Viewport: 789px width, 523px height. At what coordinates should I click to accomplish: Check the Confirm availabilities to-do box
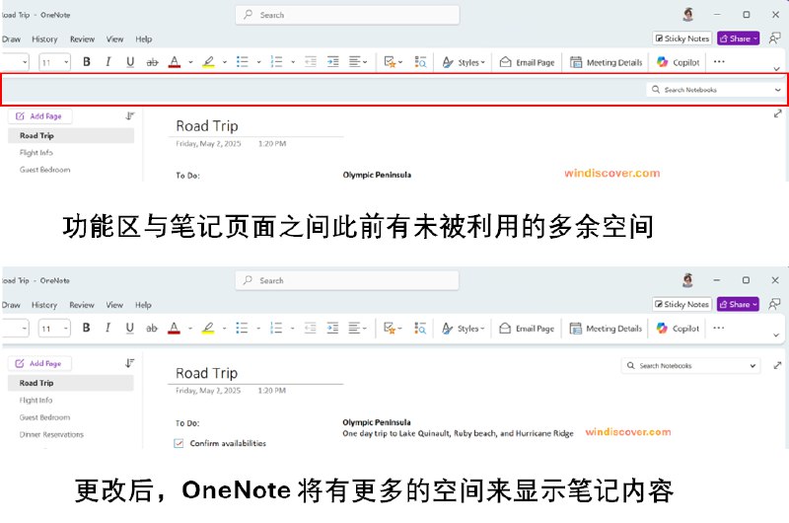tap(179, 443)
